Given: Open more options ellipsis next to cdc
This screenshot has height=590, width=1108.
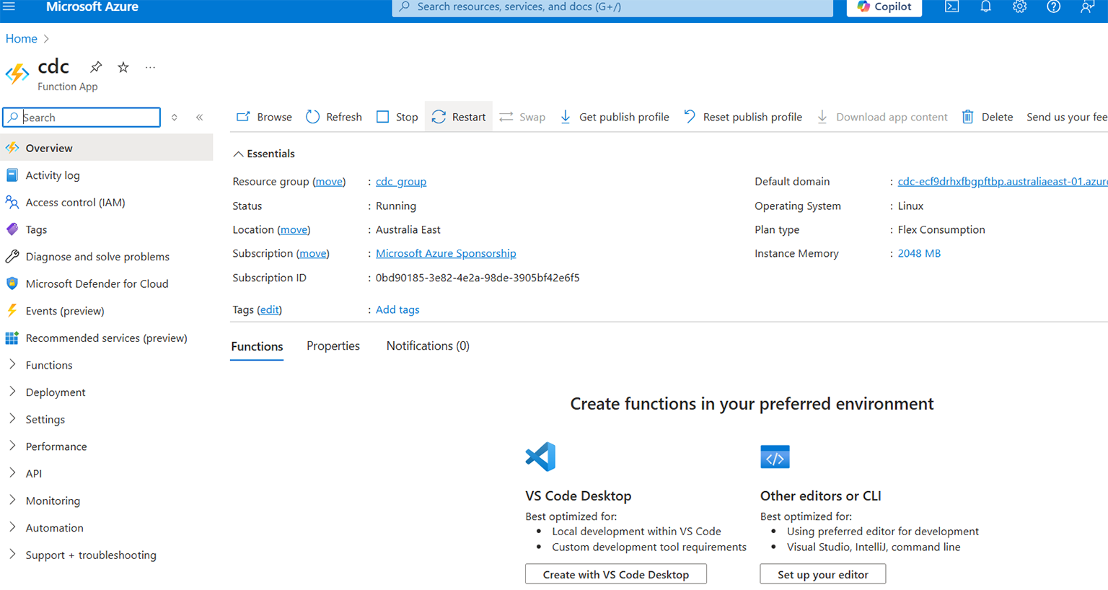Looking at the screenshot, I should click(x=150, y=67).
